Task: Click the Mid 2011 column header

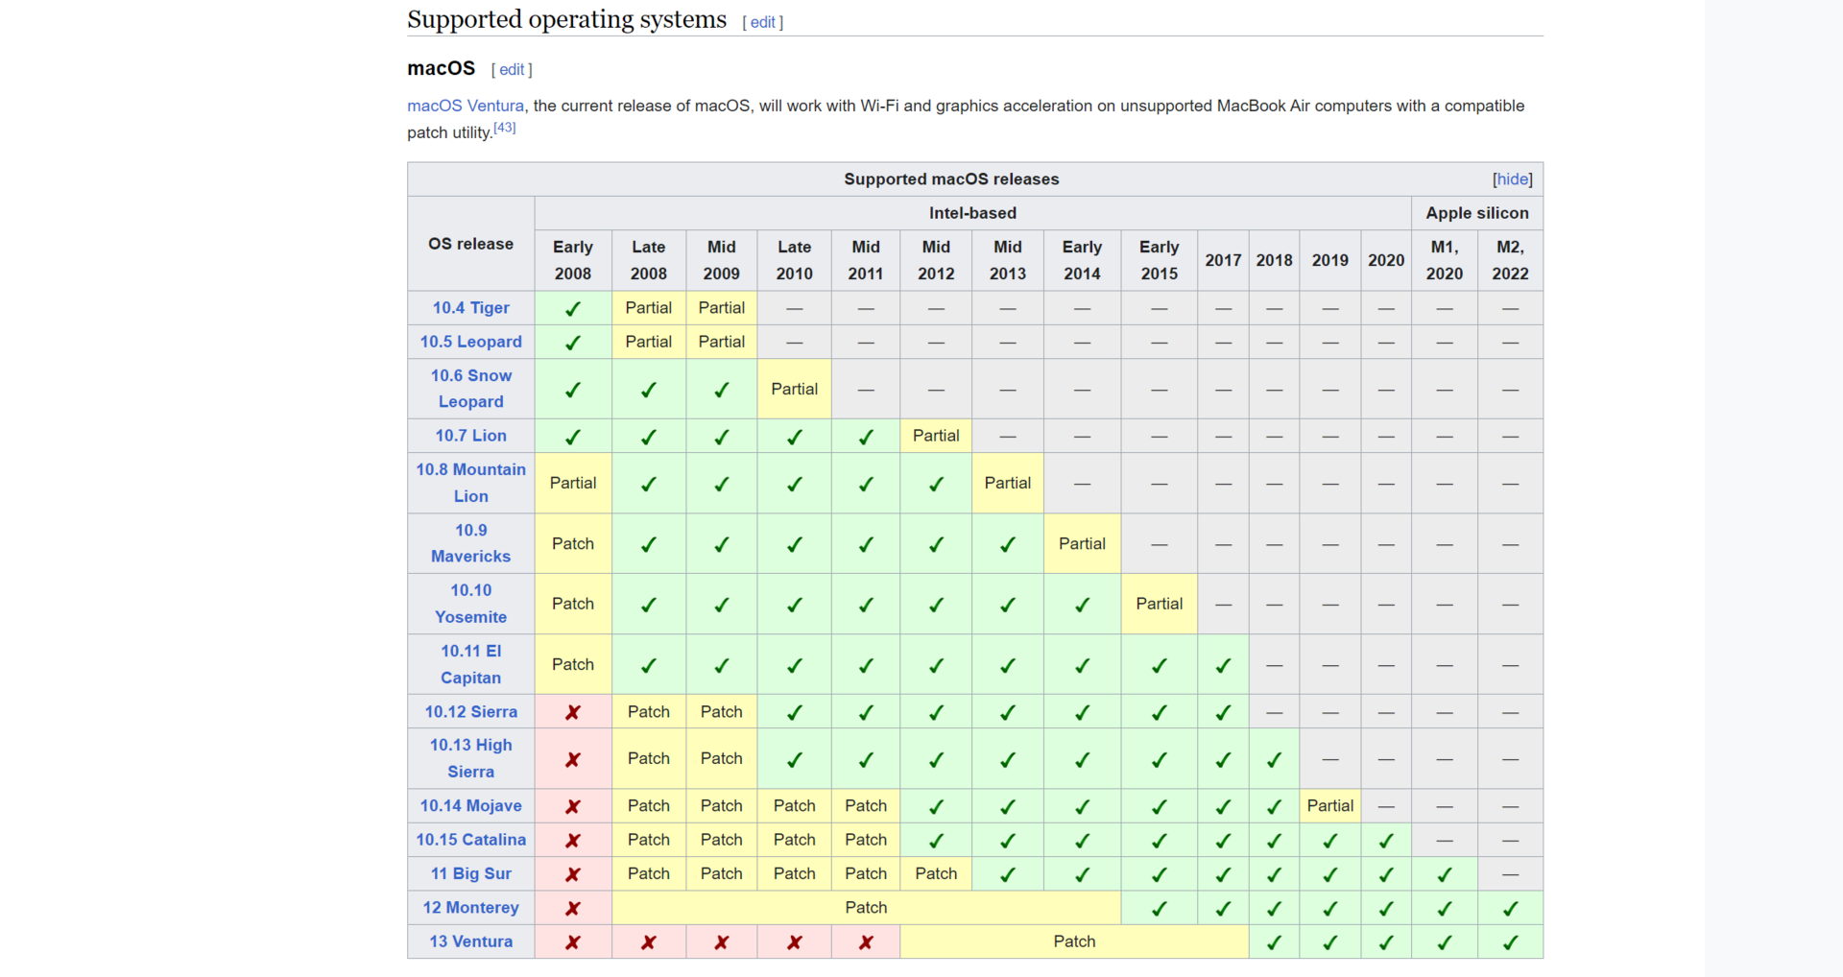Action: coord(866,260)
